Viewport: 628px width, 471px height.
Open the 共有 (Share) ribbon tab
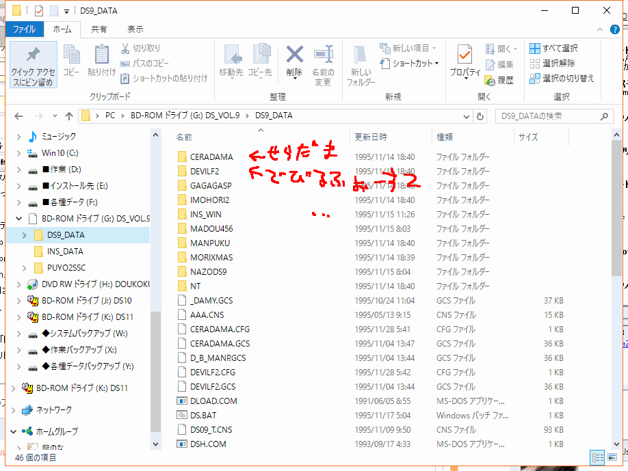pos(99,29)
